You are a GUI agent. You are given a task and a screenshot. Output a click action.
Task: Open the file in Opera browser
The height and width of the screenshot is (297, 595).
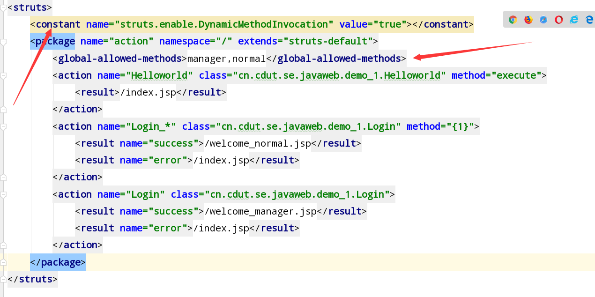coord(559,20)
